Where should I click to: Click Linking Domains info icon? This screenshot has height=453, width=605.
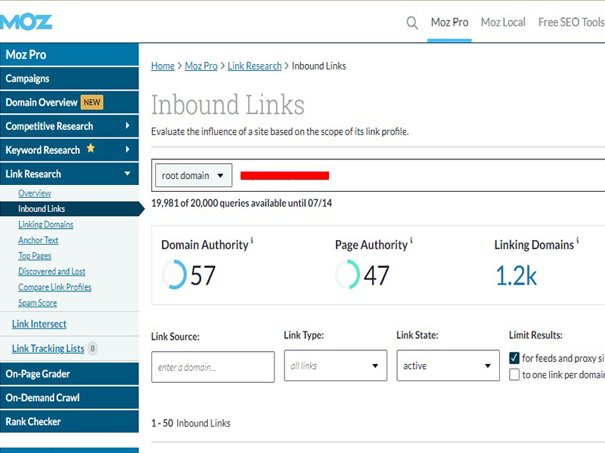pos(578,242)
